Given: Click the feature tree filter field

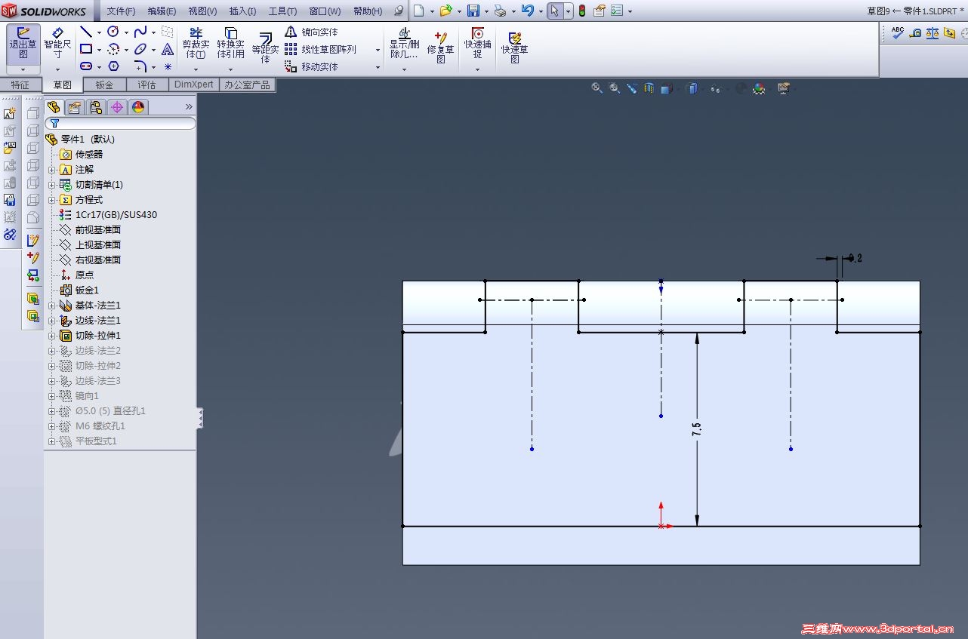Looking at the screenshot, I should (x=121, y=123).
